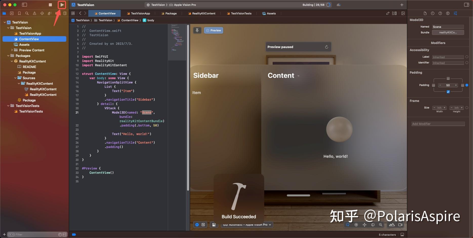Open the History inspector clock icon
The image size is (473, 238).
click(433, 13)
